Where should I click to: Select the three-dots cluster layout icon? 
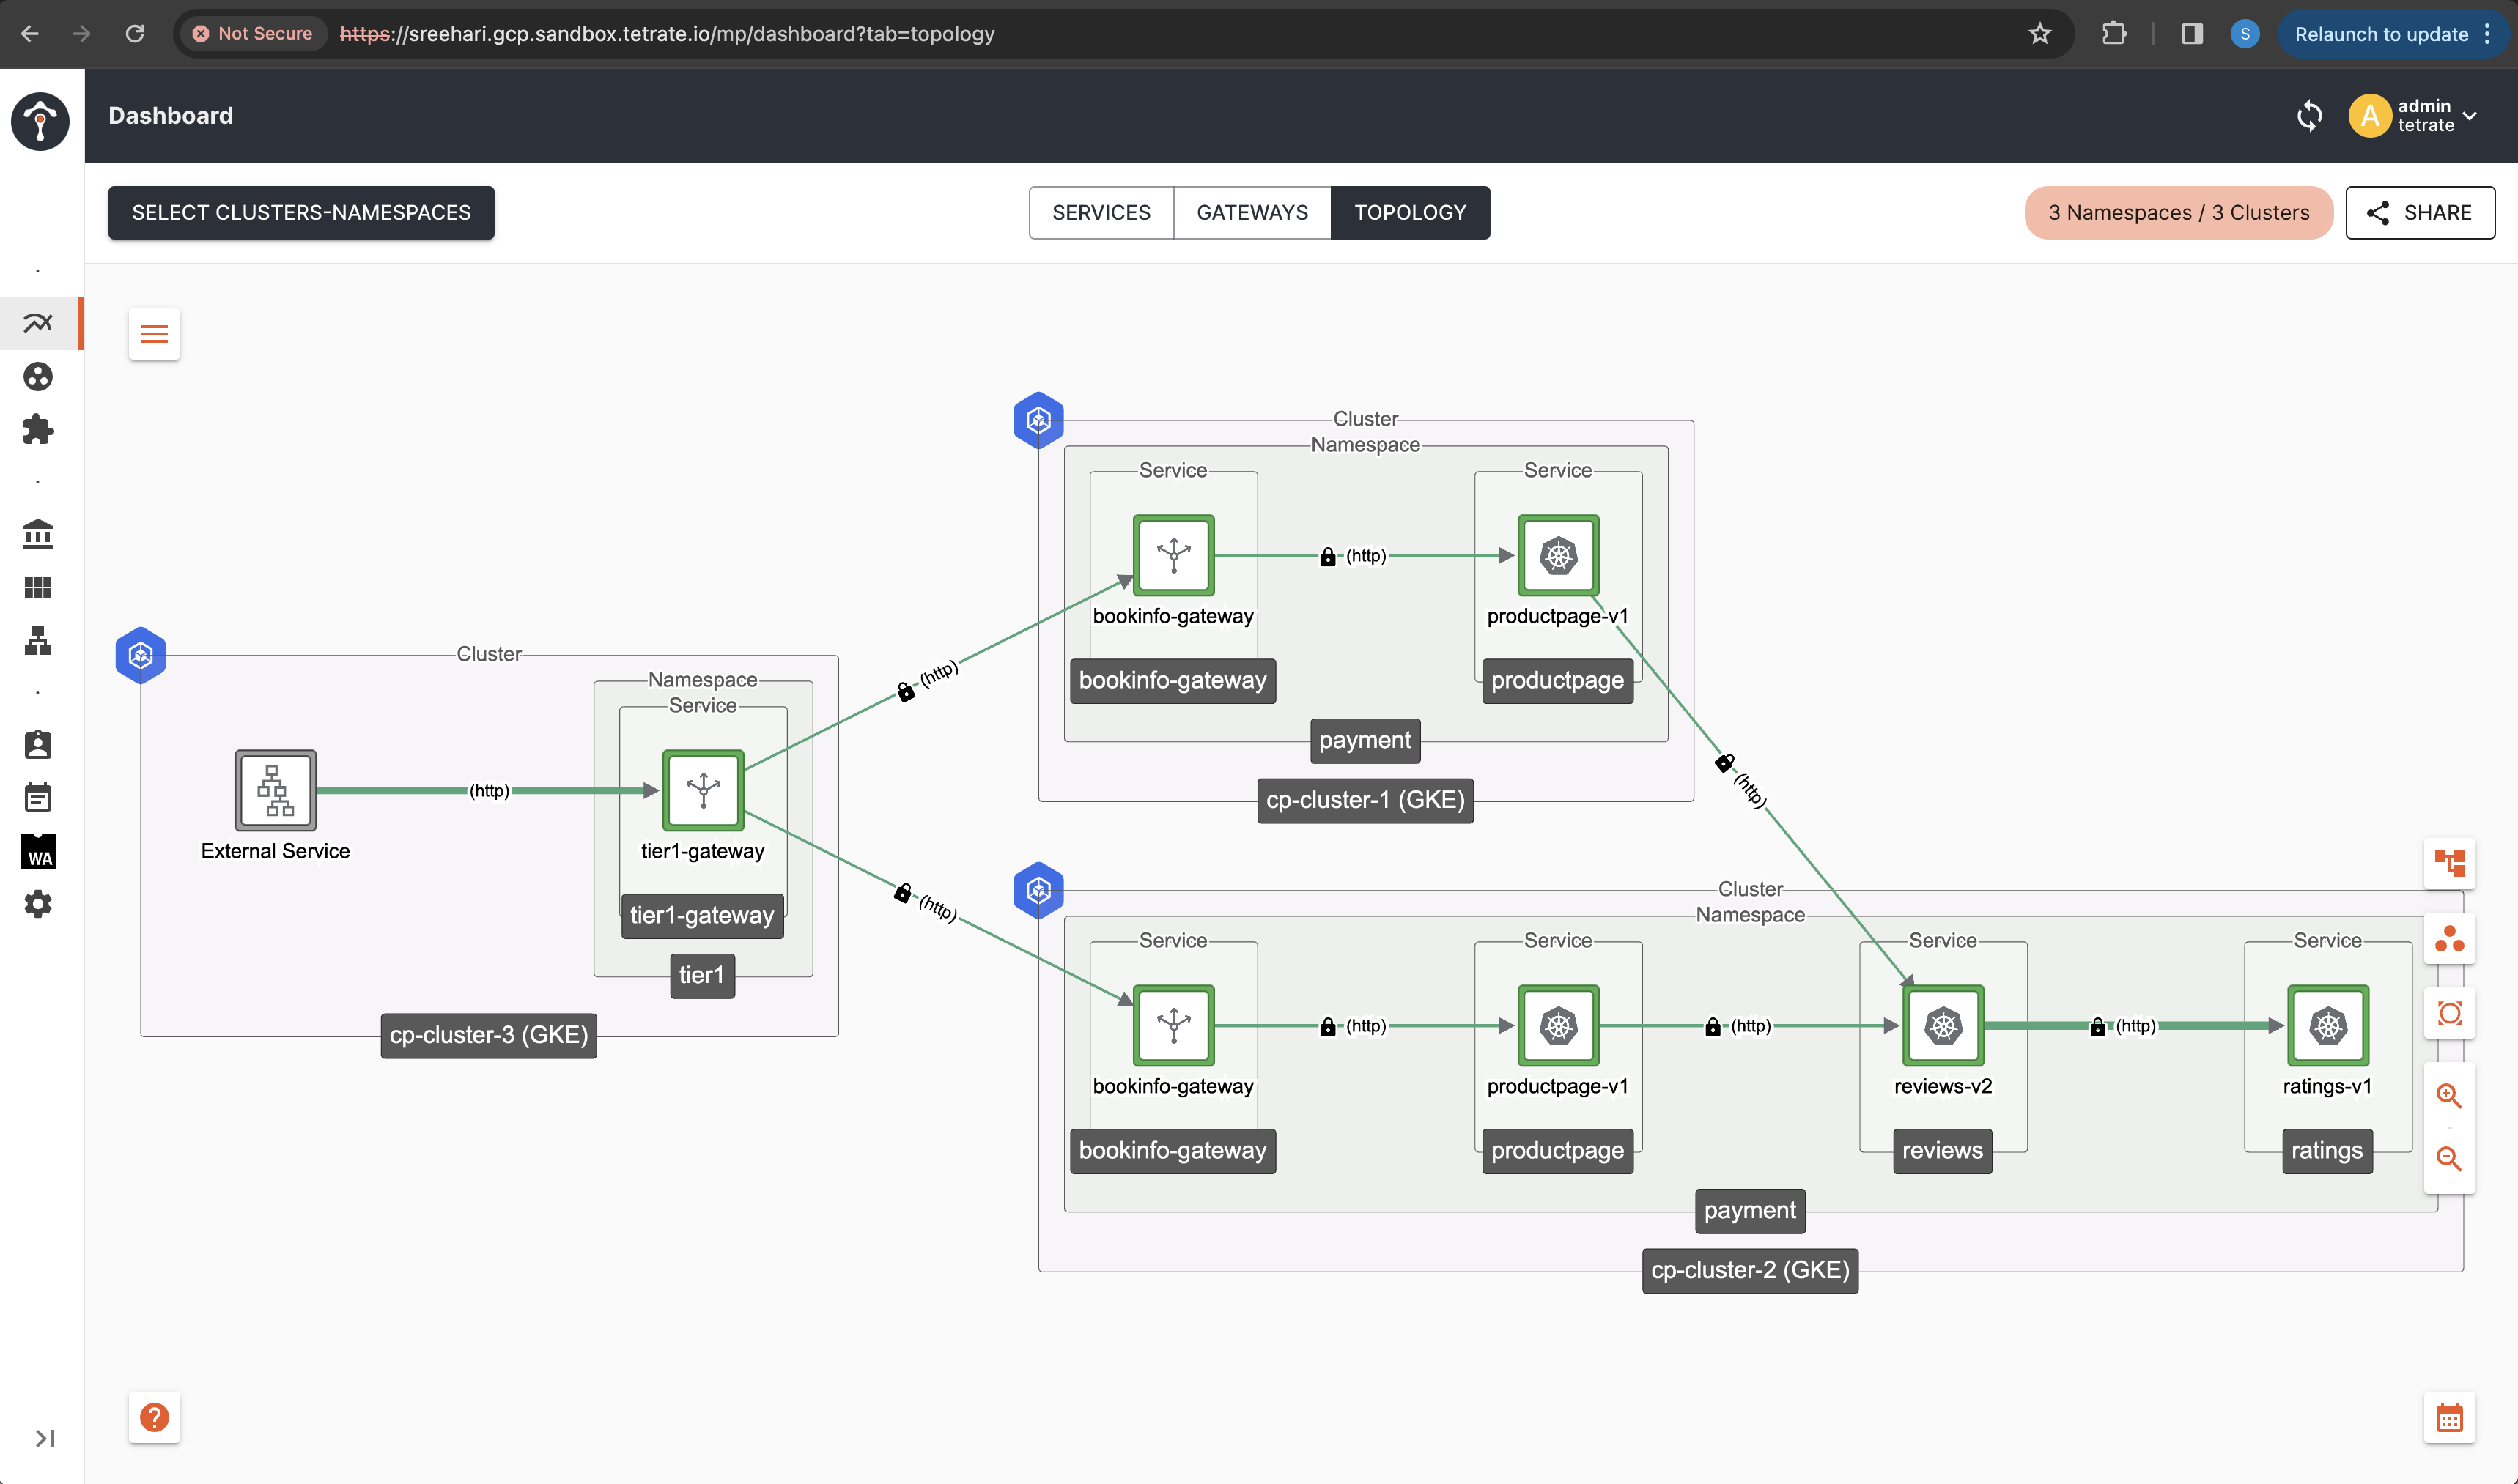pos(2449,939)
